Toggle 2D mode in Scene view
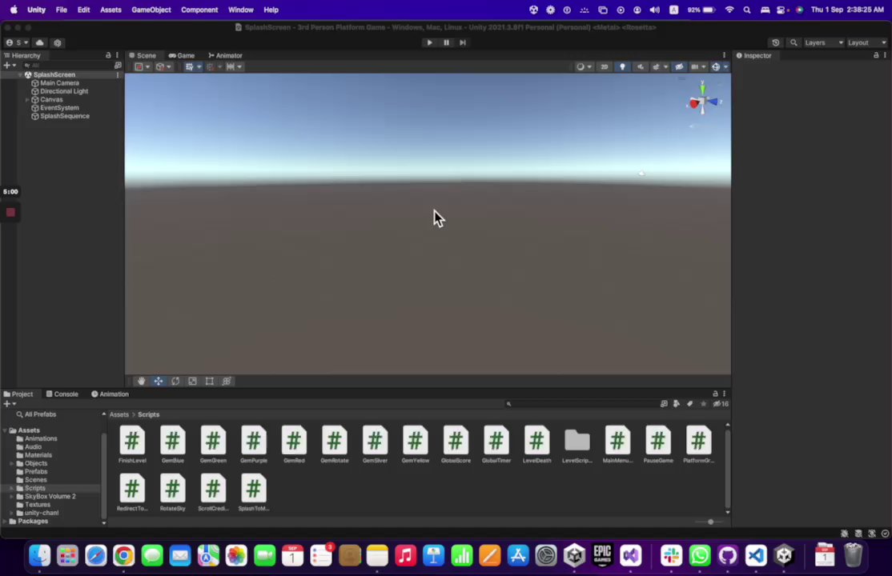 [x=605, y=66]
